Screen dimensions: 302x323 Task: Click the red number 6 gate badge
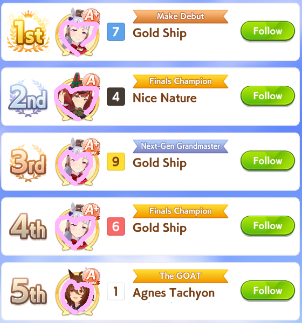click(116, 226)
